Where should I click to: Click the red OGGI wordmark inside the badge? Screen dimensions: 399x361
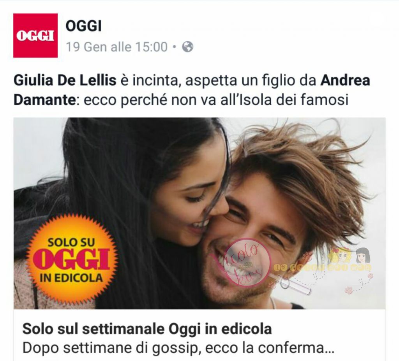[x=71, y=259]
